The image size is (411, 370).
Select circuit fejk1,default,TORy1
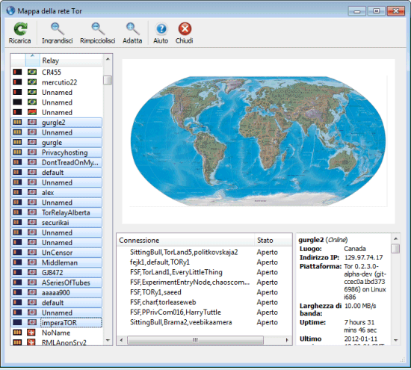tap(204, 262)
